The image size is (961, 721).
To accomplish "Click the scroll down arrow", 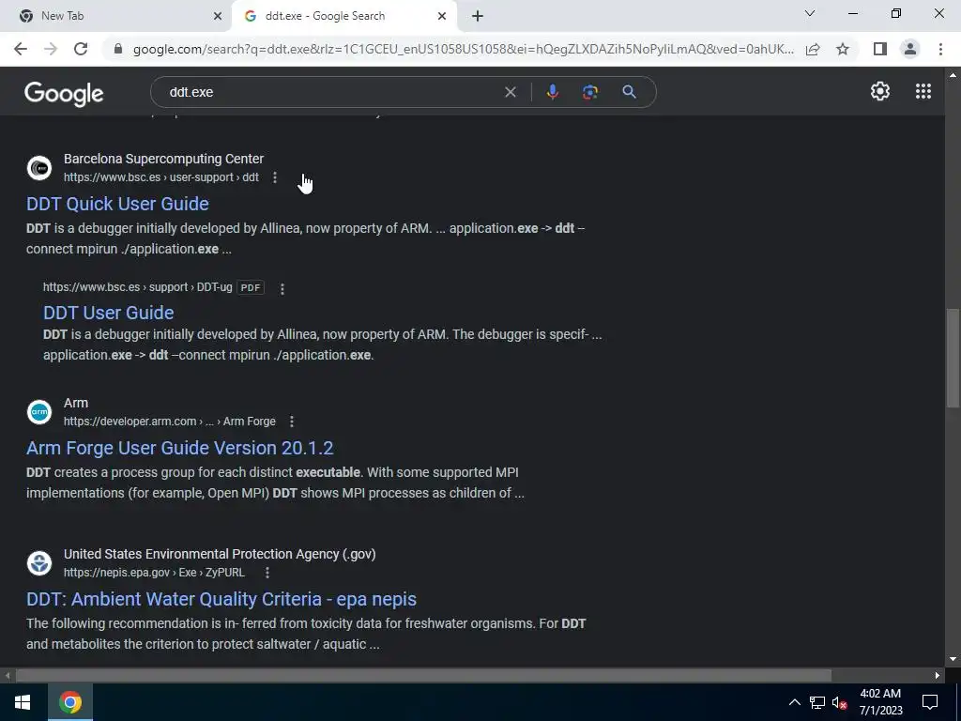I will pos(953,659).
